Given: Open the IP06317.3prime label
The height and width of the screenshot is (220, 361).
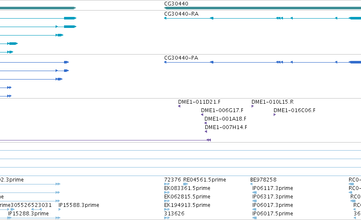Looking at the screenshot, I should click(x=273, y=197).
